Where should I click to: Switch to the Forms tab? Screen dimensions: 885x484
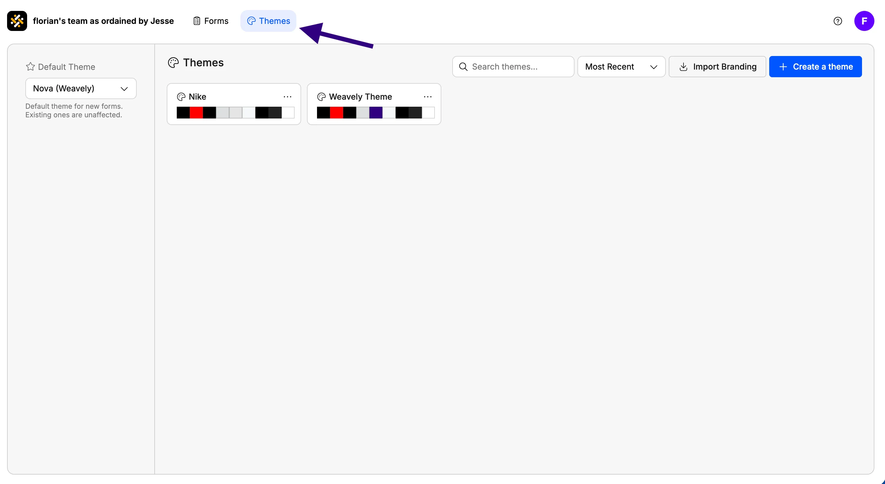point(211,21)
